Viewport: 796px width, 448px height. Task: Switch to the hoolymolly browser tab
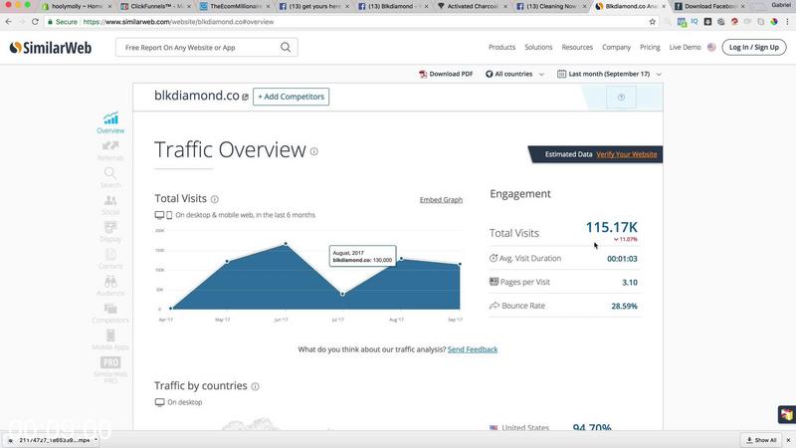77,6
